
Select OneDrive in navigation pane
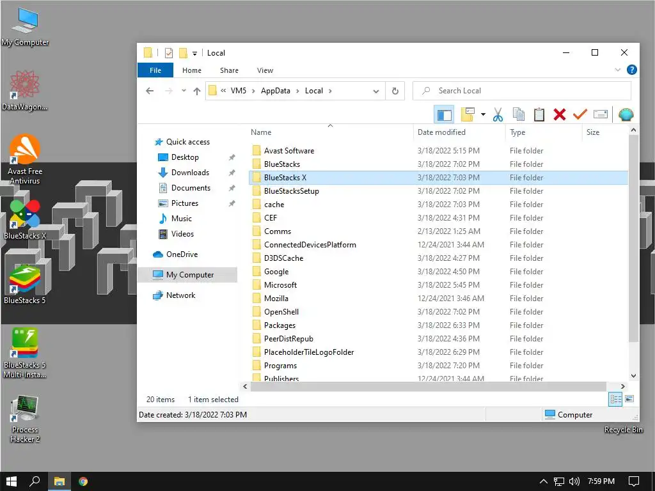[182, 254]
